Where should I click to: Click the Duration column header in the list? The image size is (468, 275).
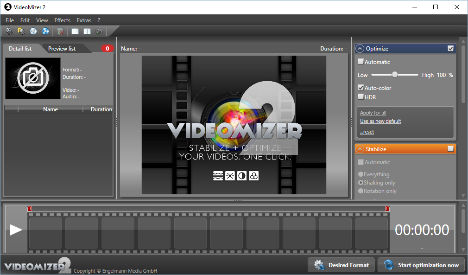(98, 109)
